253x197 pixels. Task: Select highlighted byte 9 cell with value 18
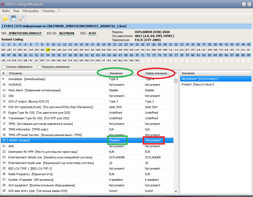coord(48,50)
